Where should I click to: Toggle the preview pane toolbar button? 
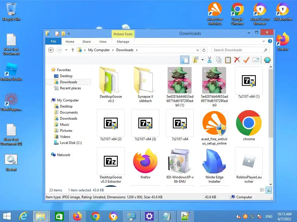tap(185, 60)
